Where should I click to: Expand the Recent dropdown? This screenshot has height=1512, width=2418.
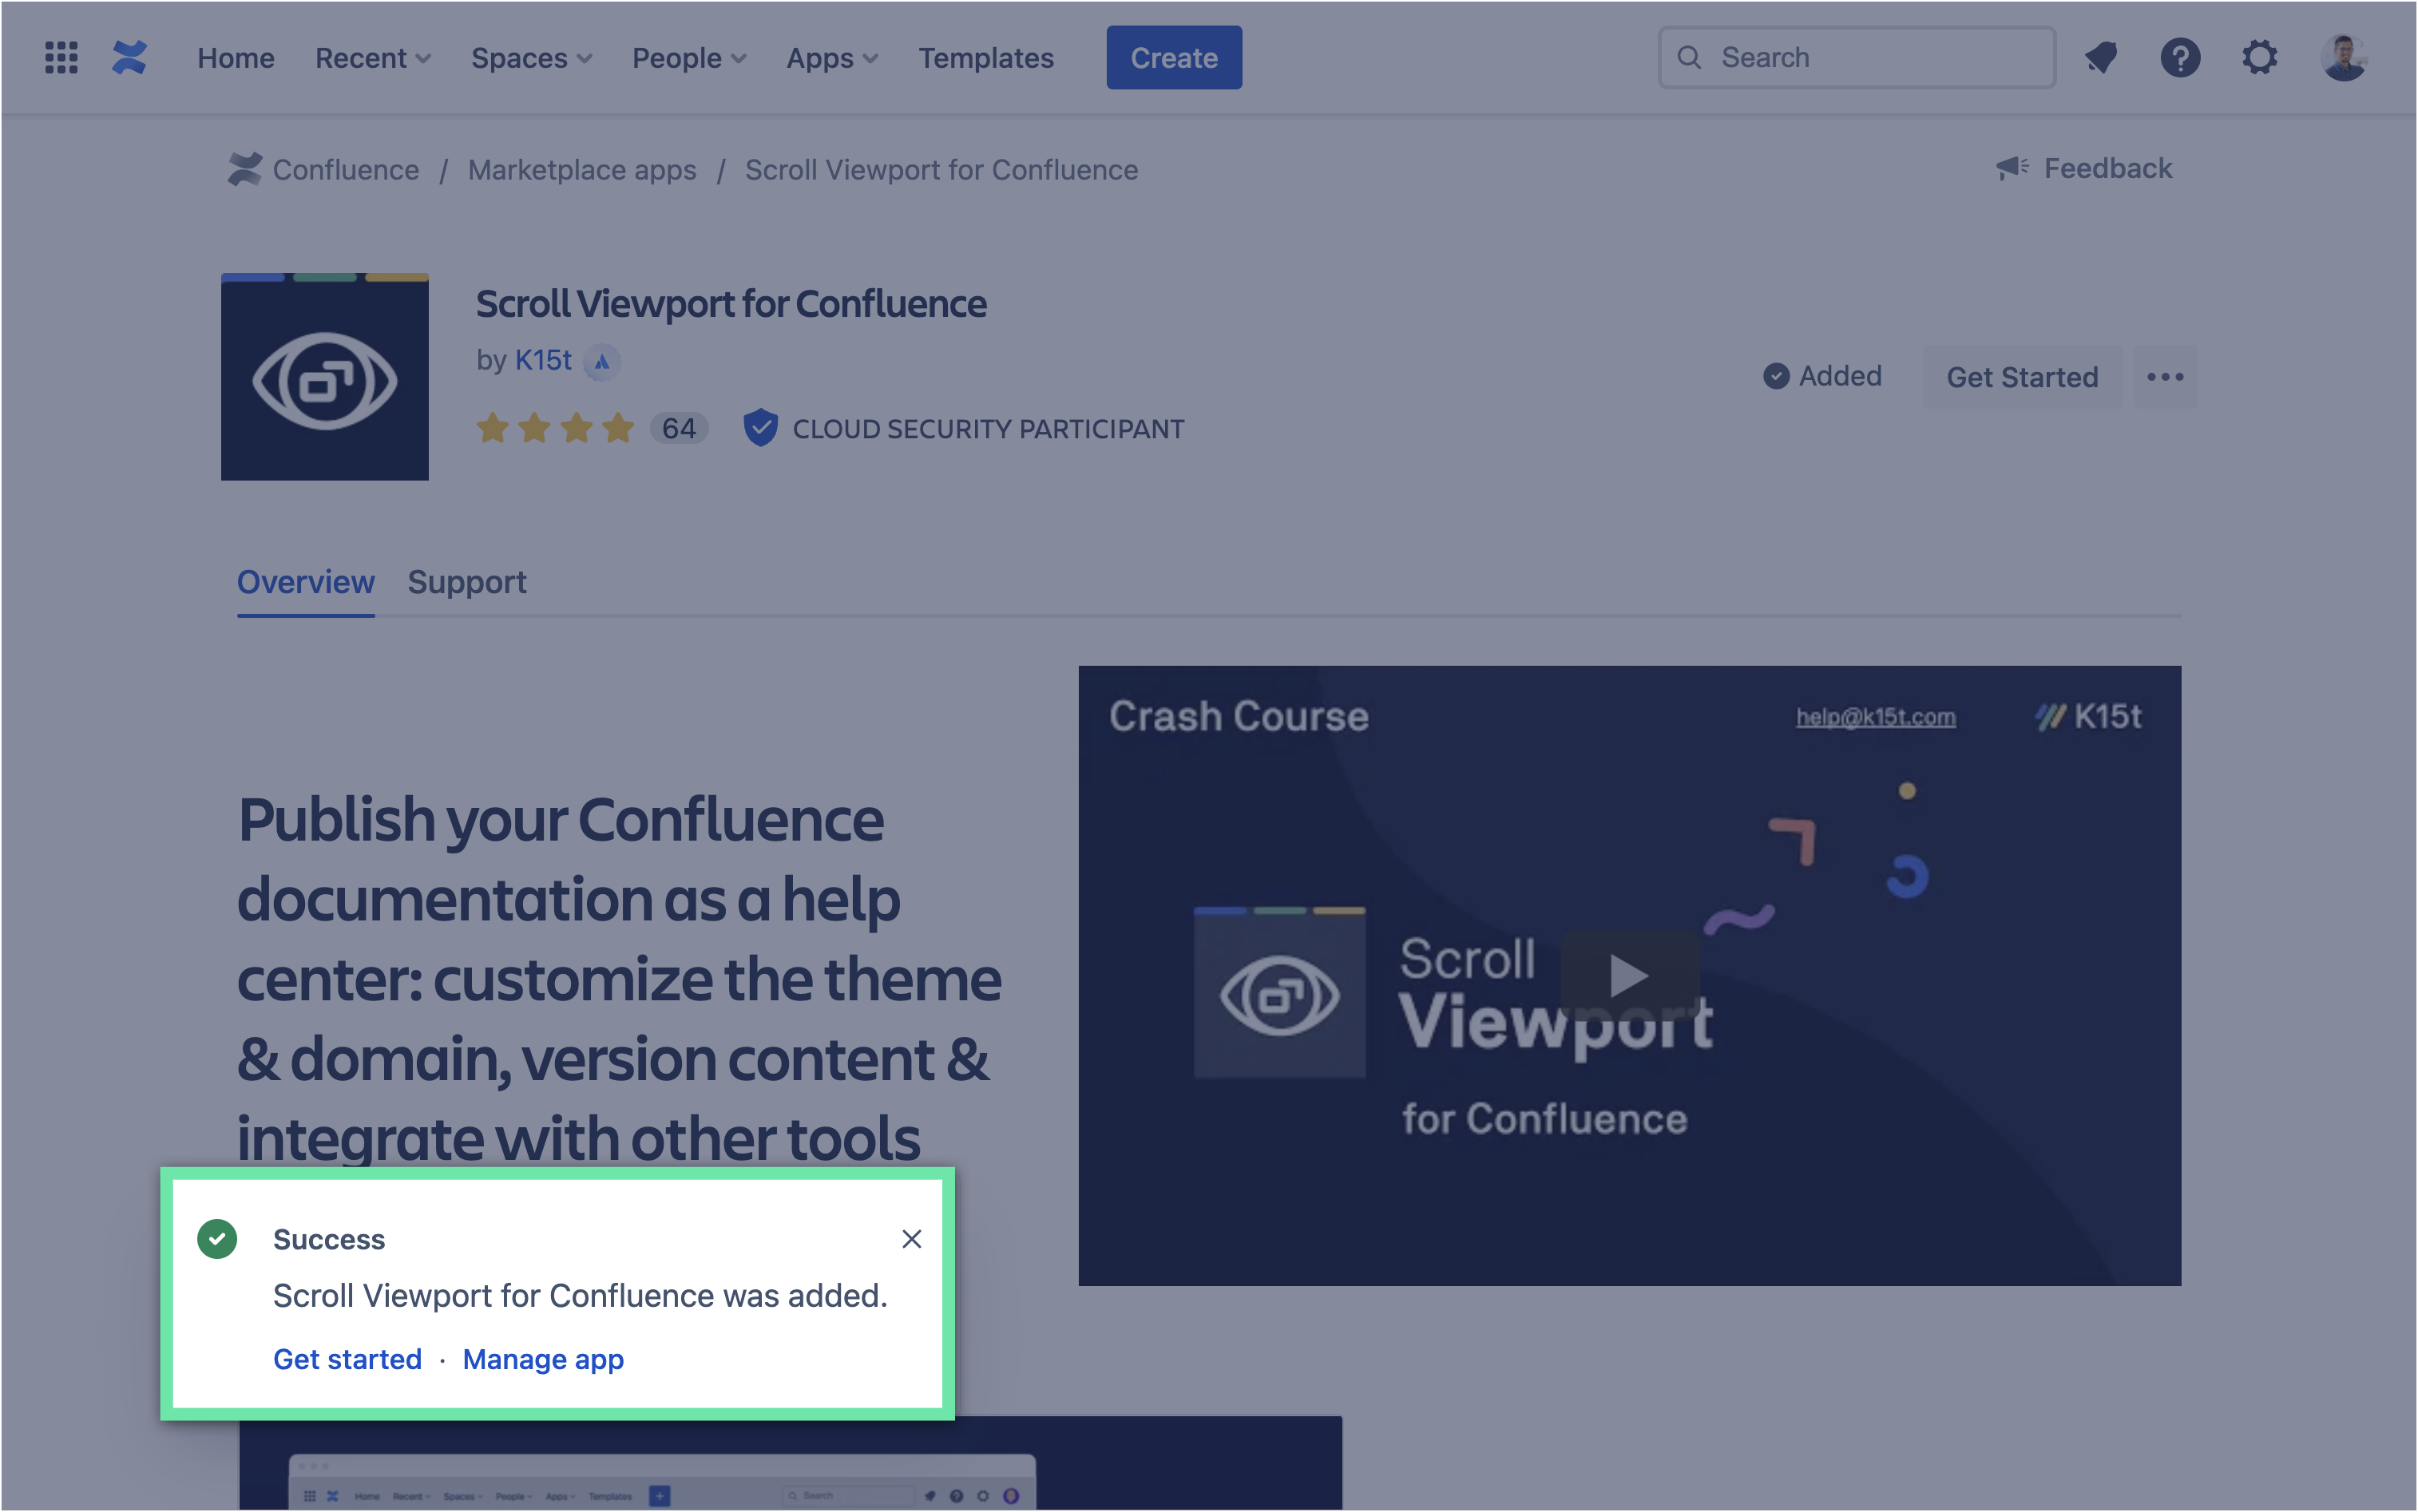coord(373,58)
